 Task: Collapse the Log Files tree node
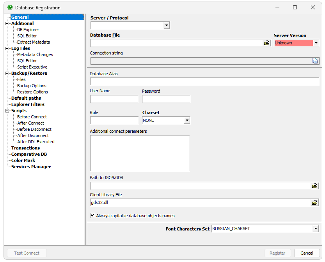7,48
